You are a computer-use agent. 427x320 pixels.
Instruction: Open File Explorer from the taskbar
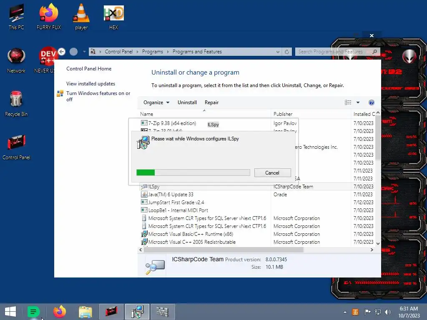[x=85, y=312]
